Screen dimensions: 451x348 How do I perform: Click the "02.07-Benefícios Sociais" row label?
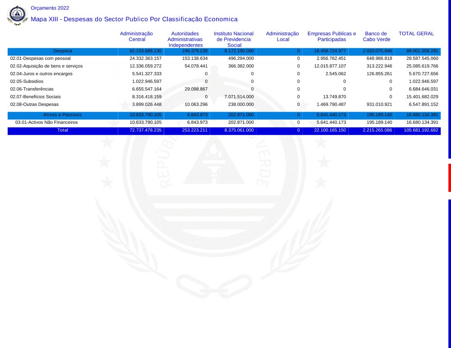click(35, 97)
